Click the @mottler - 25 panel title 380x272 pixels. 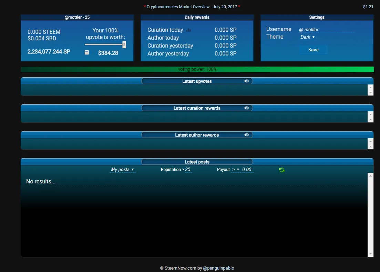(77, 17)
